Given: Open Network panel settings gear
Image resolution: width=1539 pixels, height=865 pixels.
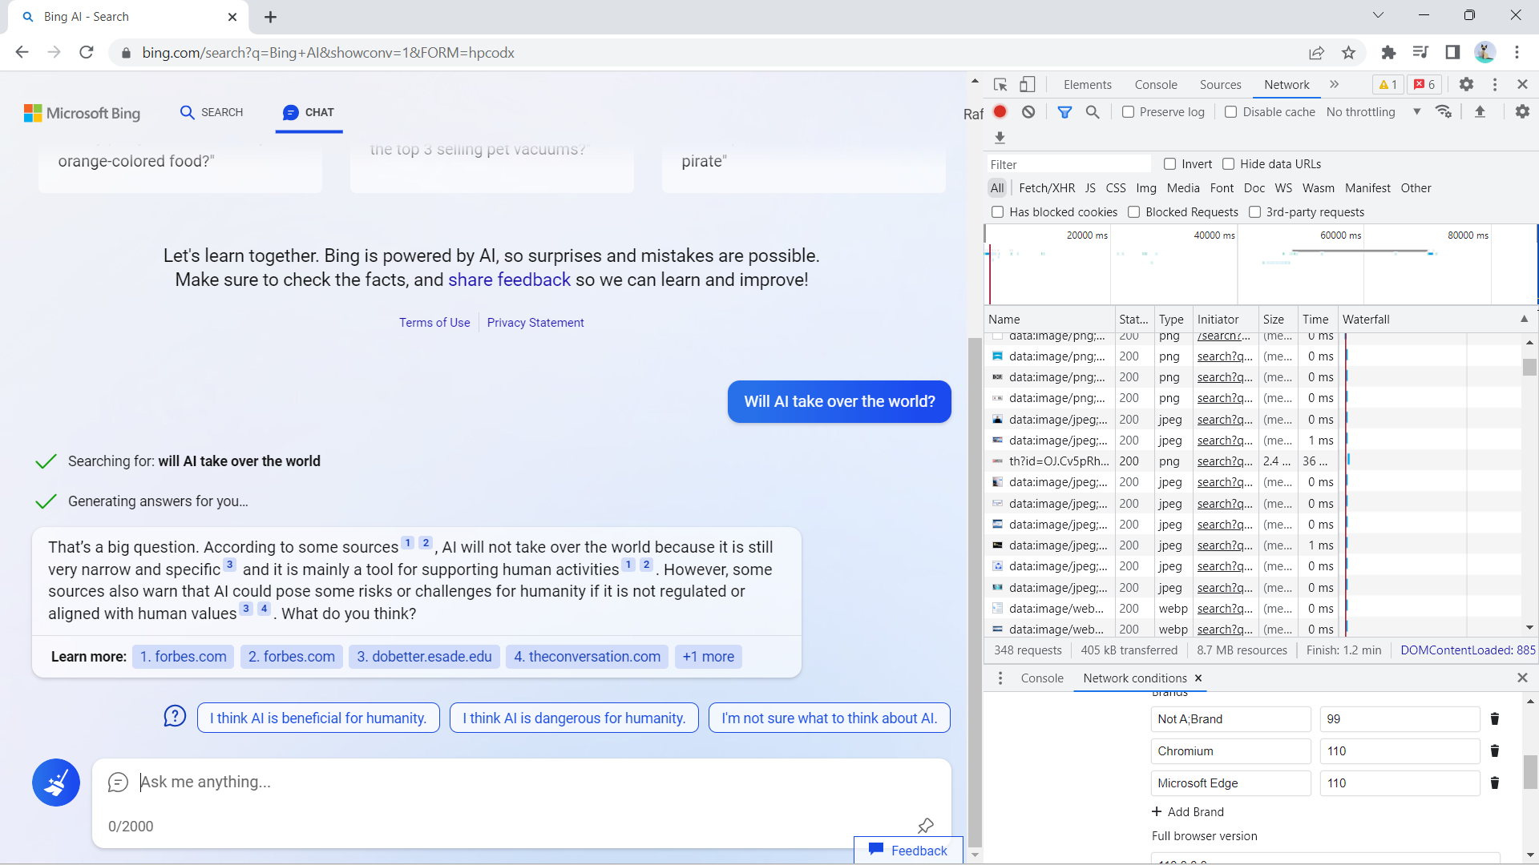Looking at the screenshot, I should tap(1522, 112).
